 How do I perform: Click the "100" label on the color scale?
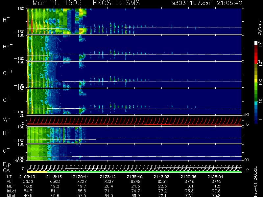click(260, 82)
